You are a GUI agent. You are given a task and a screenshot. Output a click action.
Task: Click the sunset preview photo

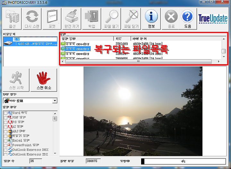[x=143, y=111]
